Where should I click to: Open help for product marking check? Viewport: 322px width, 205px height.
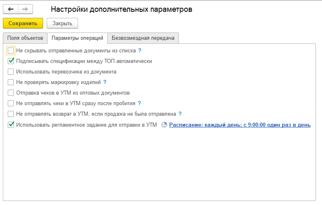pyautogui.click(x=105, y=82)
